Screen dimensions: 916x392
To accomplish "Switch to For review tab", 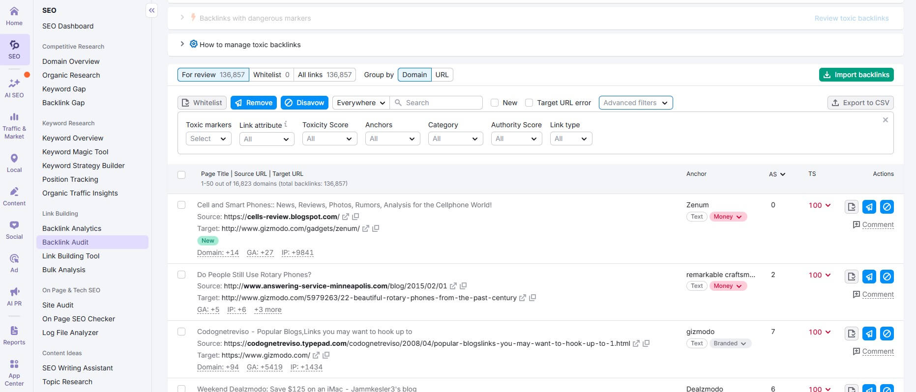I will [213, 75].
